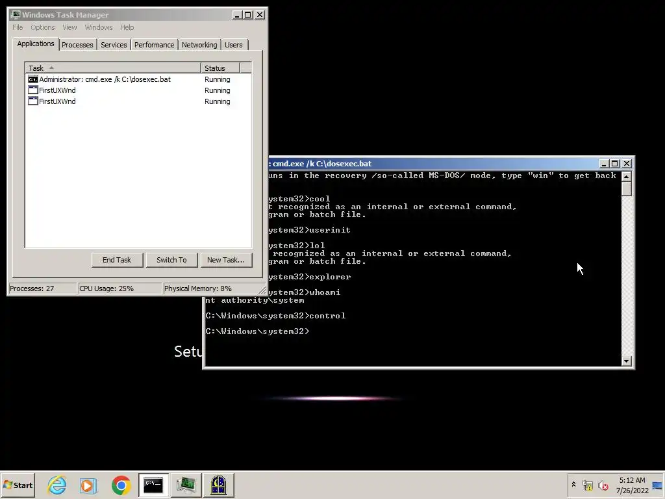
Task: Click the Task Manager title bar icon
Action: tap(16, 15)
